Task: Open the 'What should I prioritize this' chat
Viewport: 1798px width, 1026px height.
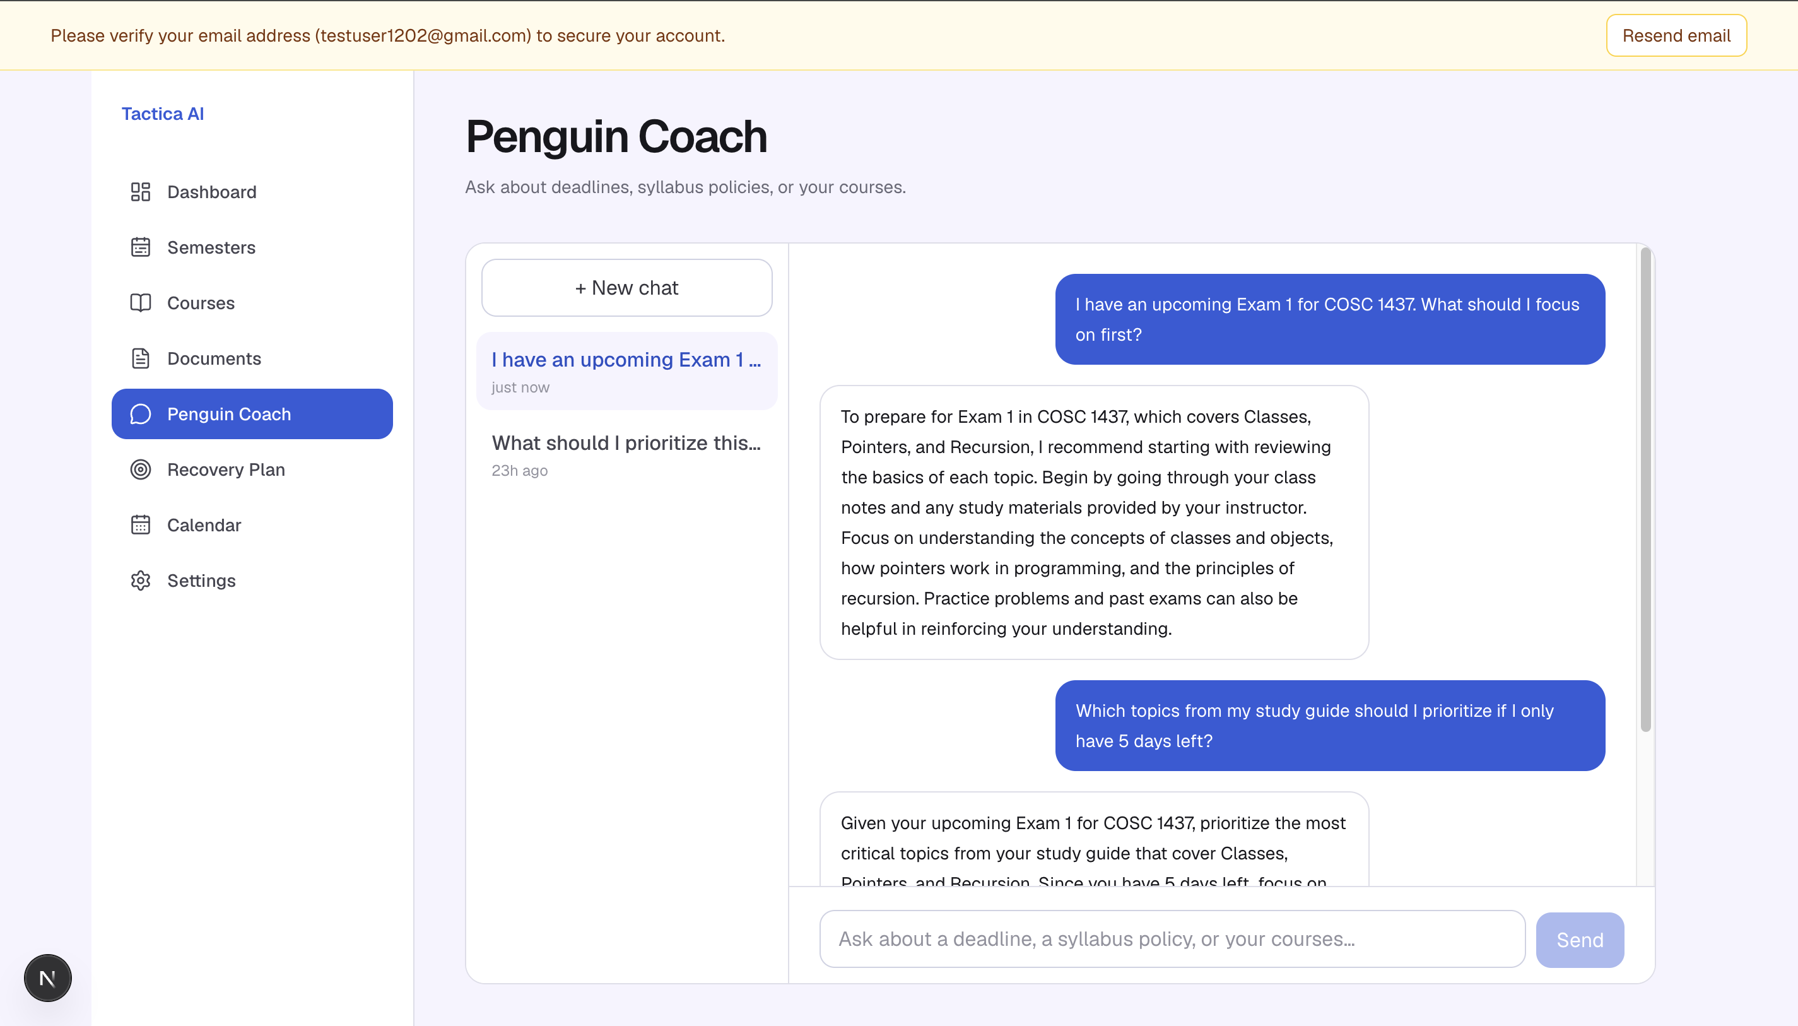Action: pos(626,454)
